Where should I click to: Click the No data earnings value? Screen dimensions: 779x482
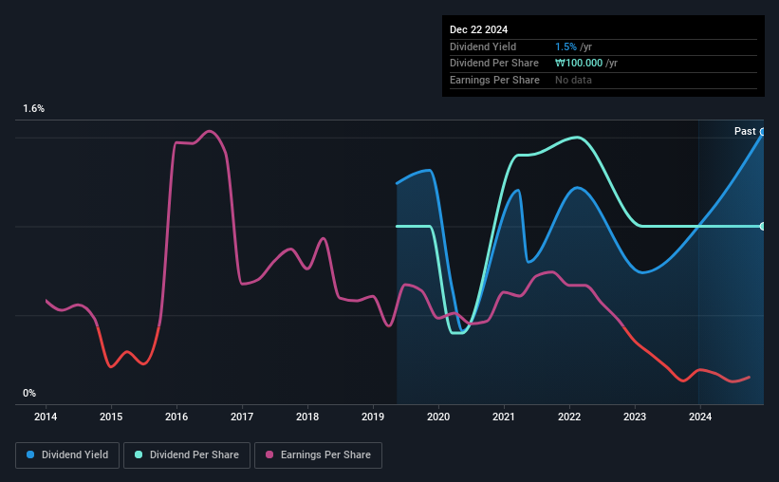click(x=573, y=80)
